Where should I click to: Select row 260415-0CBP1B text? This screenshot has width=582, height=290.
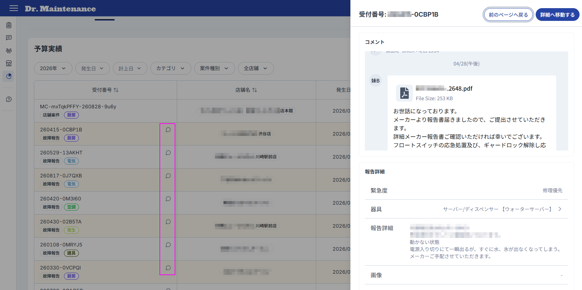pos(61,130)
